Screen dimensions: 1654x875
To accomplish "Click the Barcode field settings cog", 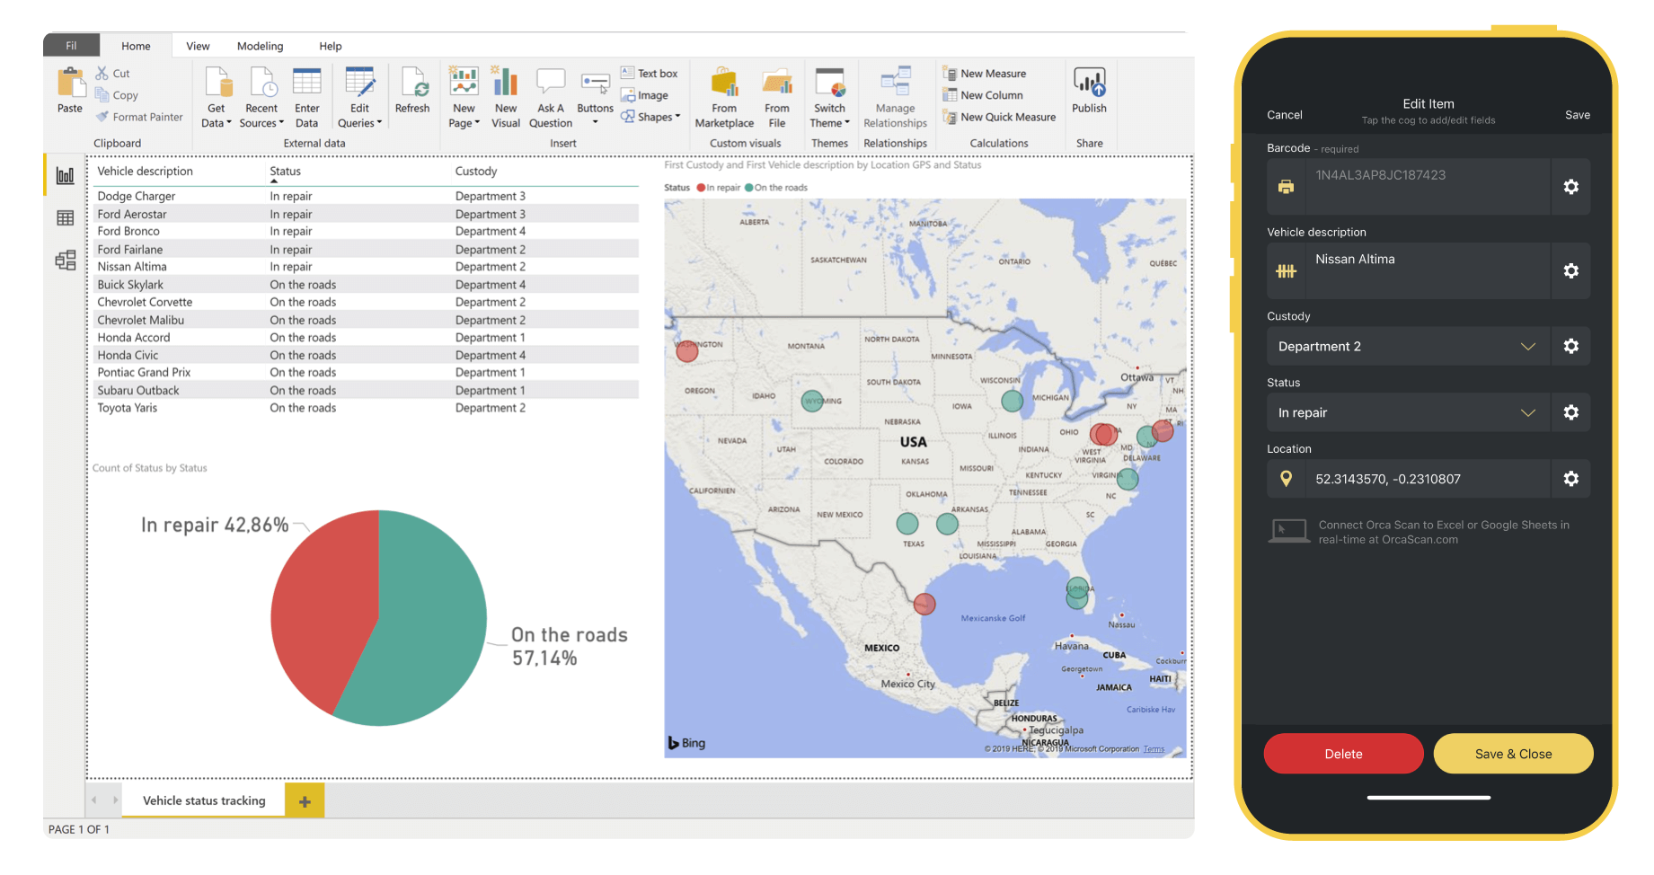I will click(1570, 187).
